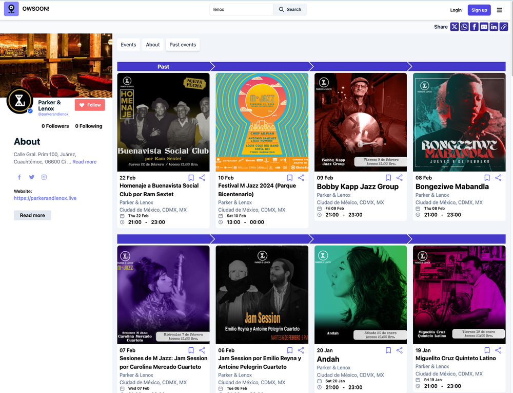Screen dimensions: 513x393
Task: Share the page via WhatsApp
Action: [x=464, y=27]
